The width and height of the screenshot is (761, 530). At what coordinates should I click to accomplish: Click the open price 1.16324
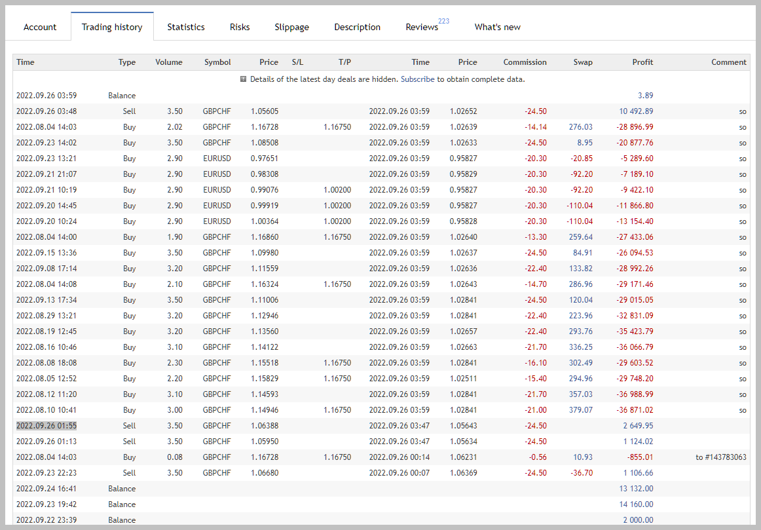265,284
